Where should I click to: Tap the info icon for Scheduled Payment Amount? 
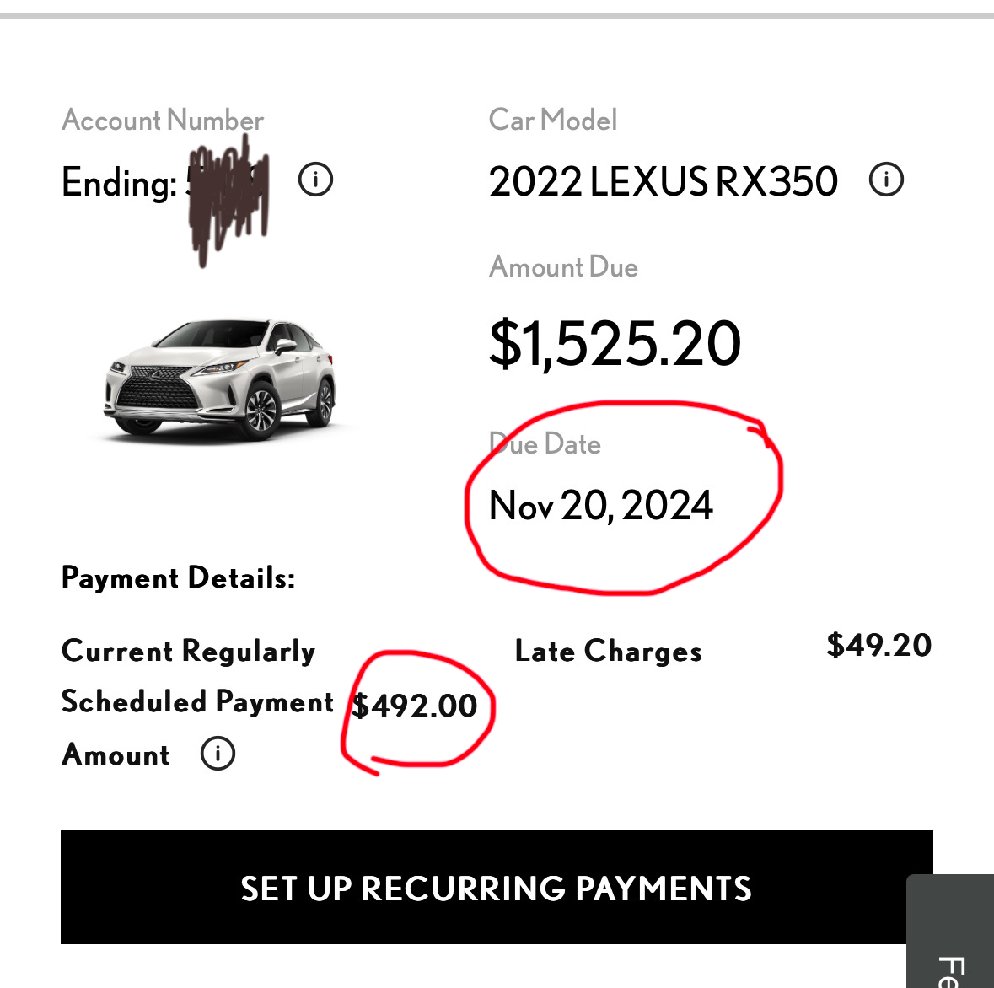click(218, 753)
